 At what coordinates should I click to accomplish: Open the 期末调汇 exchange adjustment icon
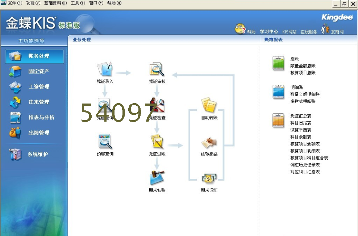pos(209,178)
